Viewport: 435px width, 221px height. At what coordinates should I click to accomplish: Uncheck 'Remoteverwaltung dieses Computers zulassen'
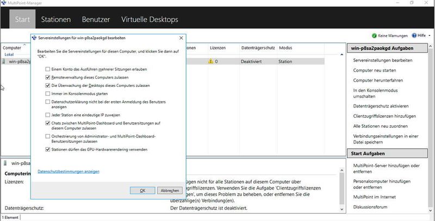[x=48, y=77]
